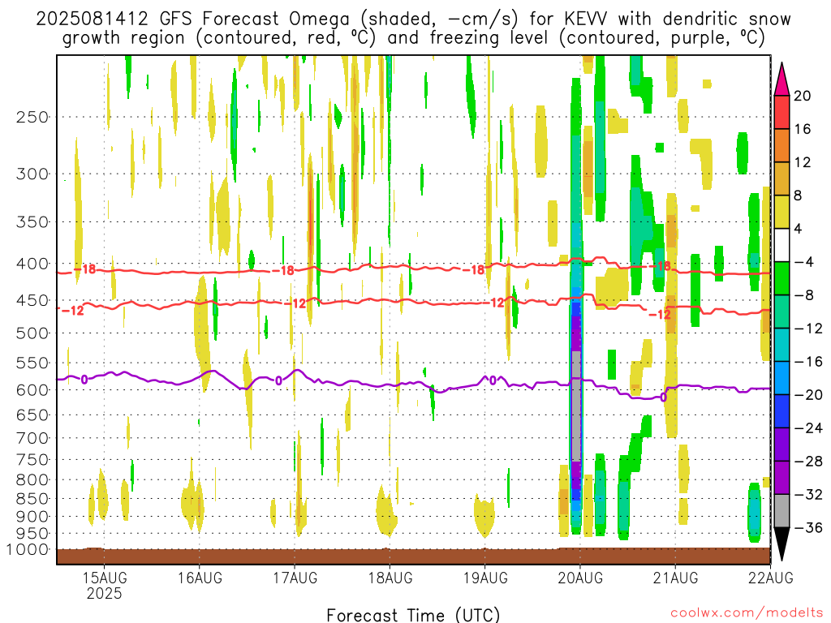Click the magenta top arrow of the colorbar

[x=781, y=79]
